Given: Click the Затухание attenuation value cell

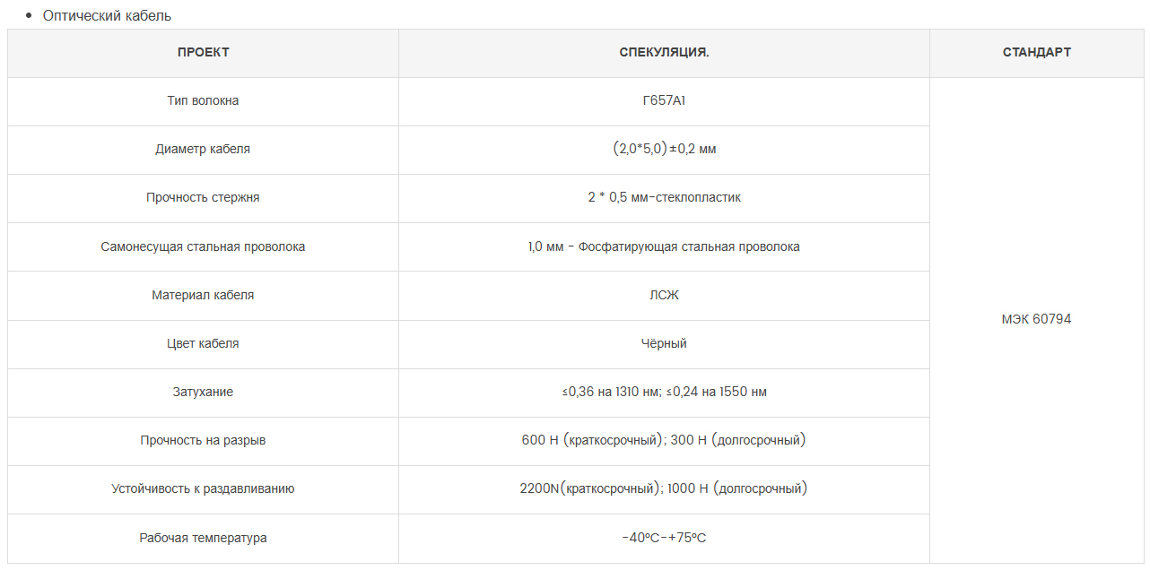Looking at the screenshot, I should (664, 393).
